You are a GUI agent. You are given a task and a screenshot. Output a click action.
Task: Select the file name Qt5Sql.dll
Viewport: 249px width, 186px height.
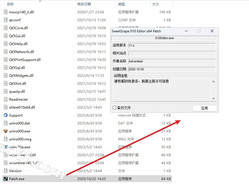coord(17,68)
